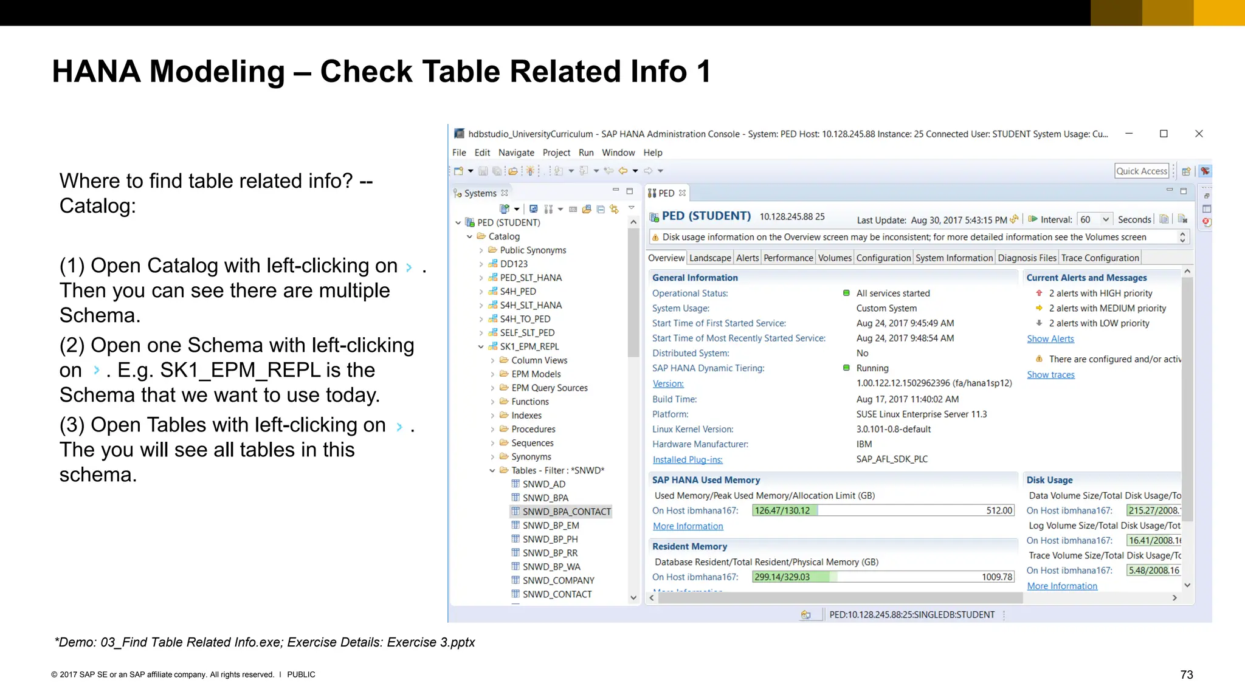Click the Version: link
Viewport: 1245px width, 700px height.
[x=668, y=384]
